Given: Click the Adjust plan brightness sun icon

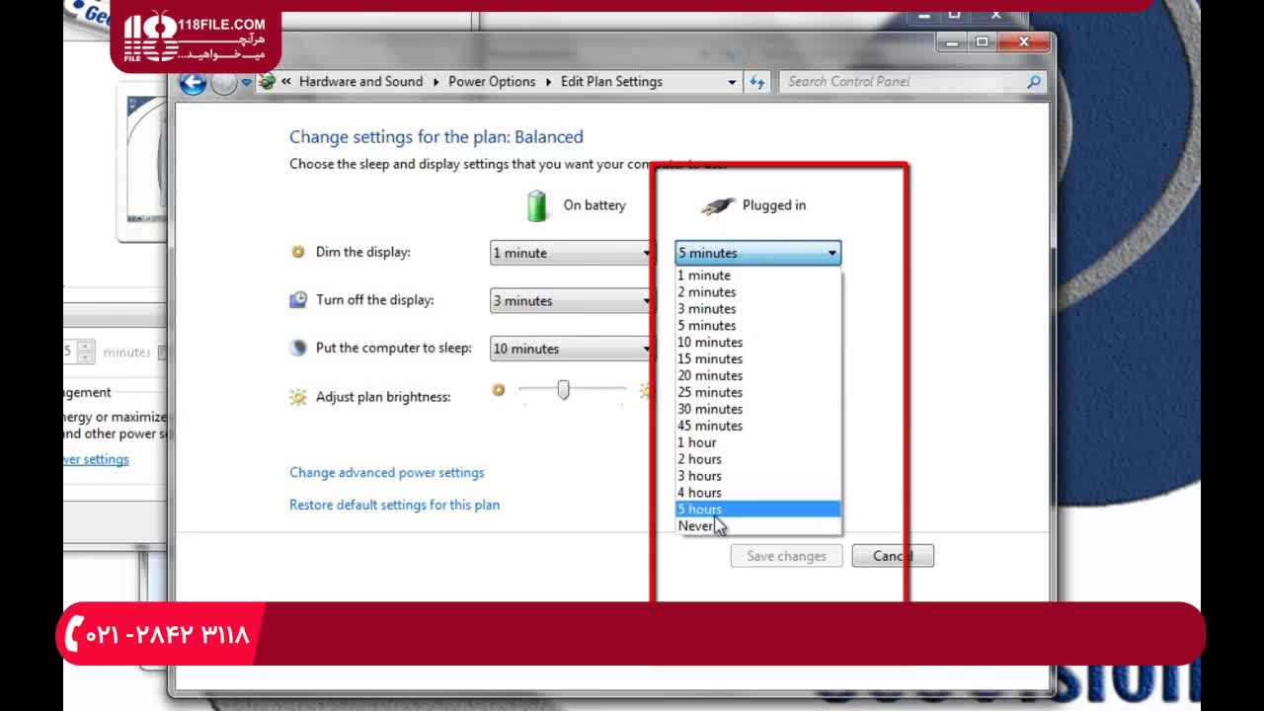Looking at the screenshot, I should [298, 397].
